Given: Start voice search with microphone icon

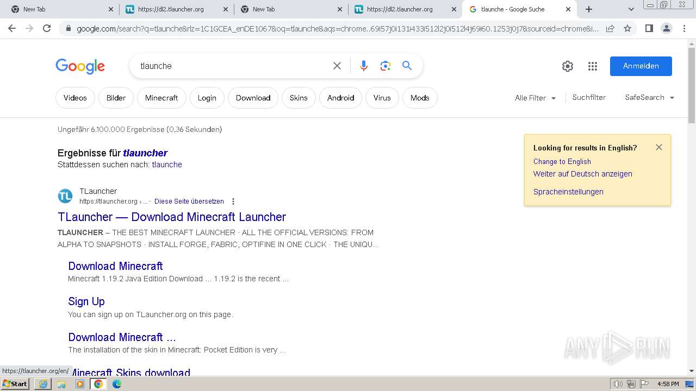Looking at the screenshot, I should [364, 66].
